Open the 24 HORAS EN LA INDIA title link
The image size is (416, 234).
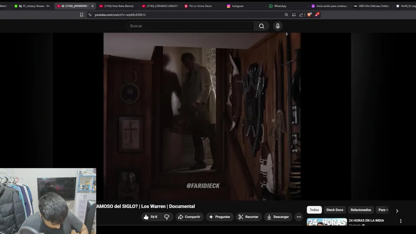[x=366, y=220]
